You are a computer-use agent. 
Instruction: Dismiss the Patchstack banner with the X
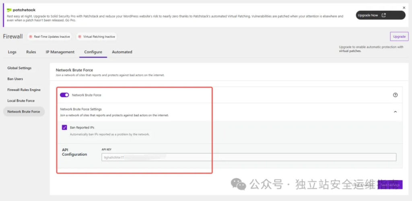click(x=404, y=8)
